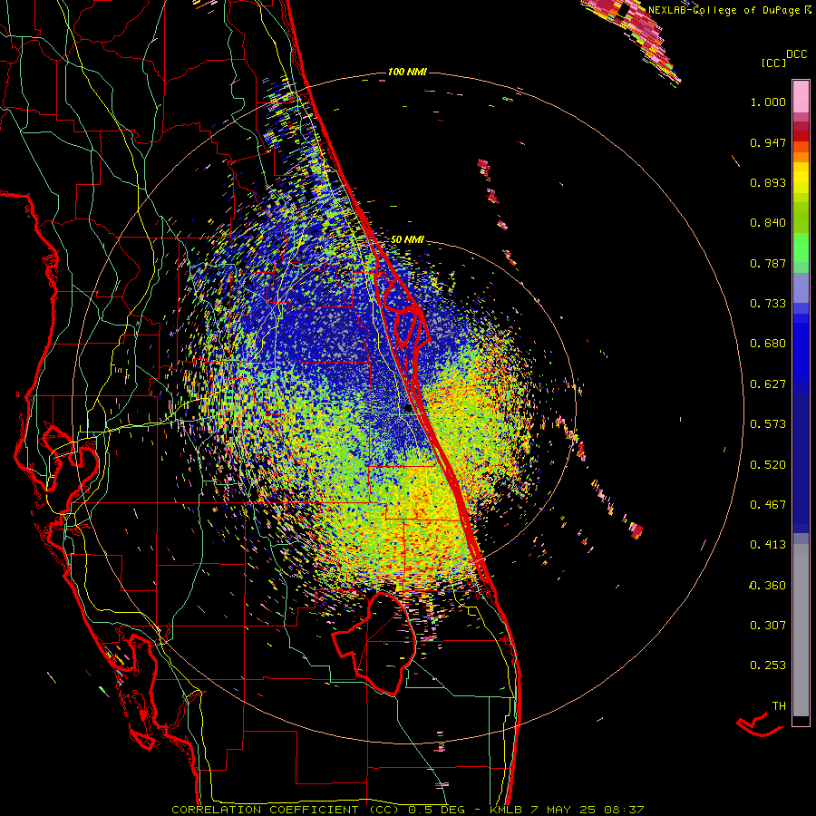
Task: Click the 50 NMI range ring label
Action: tap(407, 240)
